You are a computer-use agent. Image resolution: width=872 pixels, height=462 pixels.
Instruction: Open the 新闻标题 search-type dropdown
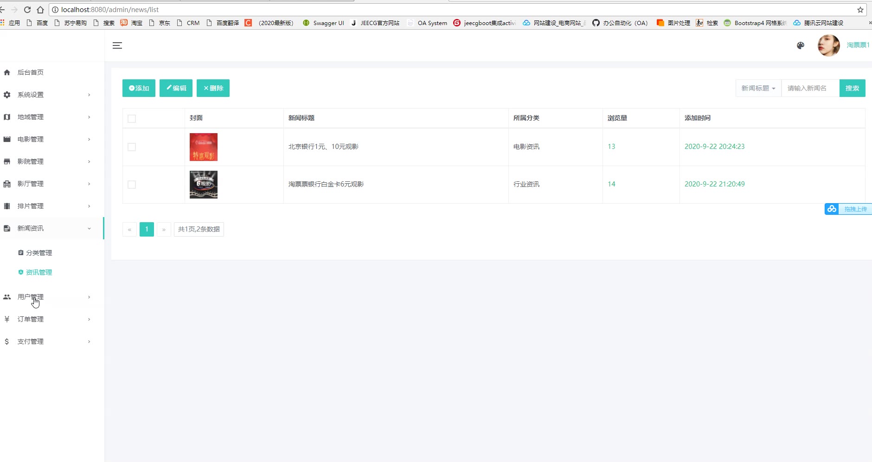pyautogui.click(x=758, y=88)
